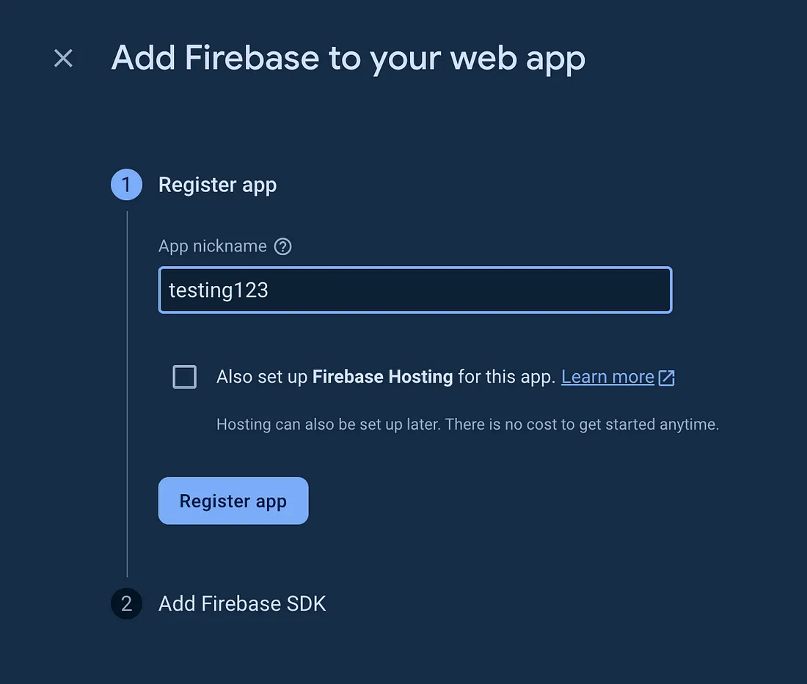Image resolution: width=807 pixels, height=684 pixels.
Task: Click the "Also set up" checkbox label text
Action: pos(263,377)
